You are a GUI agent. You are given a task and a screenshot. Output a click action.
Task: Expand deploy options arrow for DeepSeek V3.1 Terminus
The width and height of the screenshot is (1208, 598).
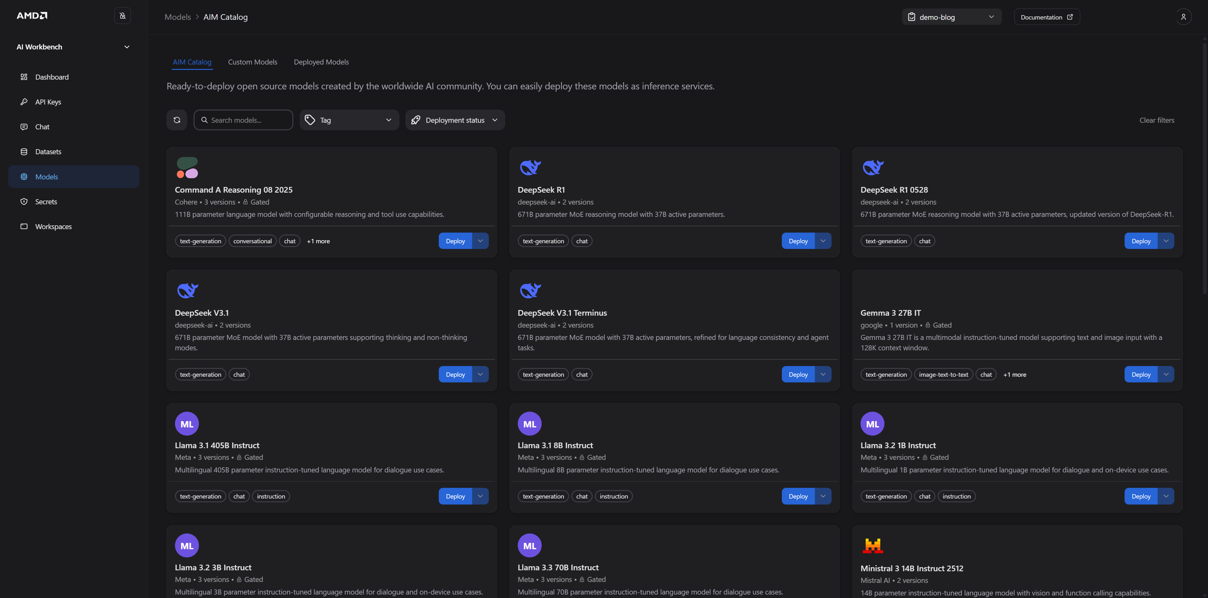(823, 374)
